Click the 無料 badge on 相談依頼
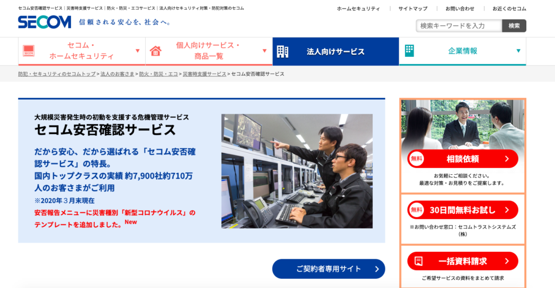 (417, 159)
